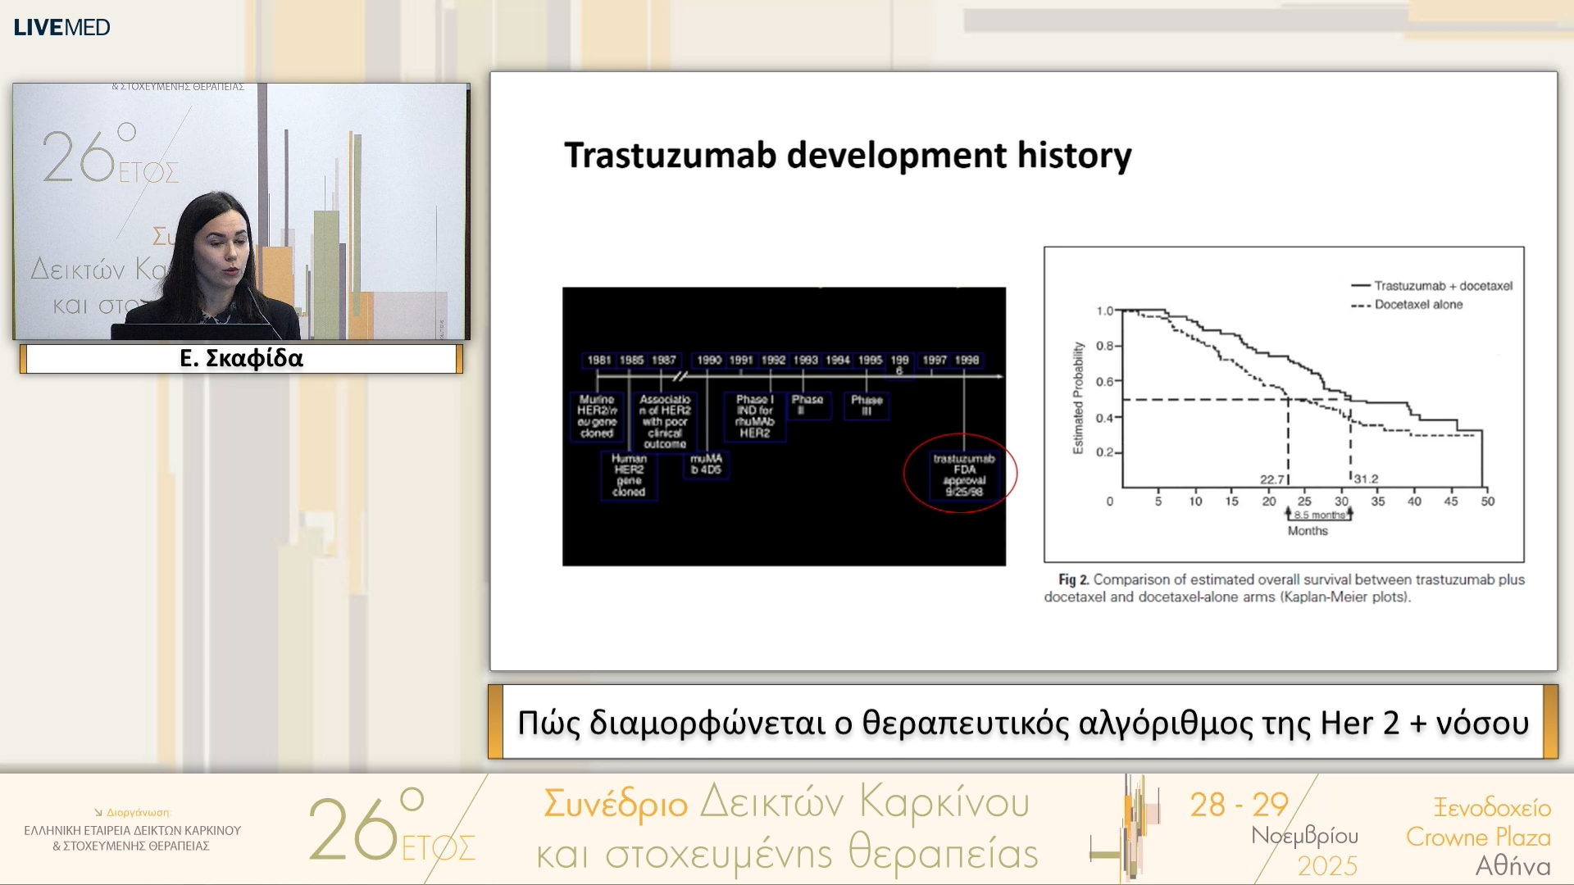This screenshot has width=1574, height=885.
Task: Click the LIVEMED logo
Action: point(61,27)
